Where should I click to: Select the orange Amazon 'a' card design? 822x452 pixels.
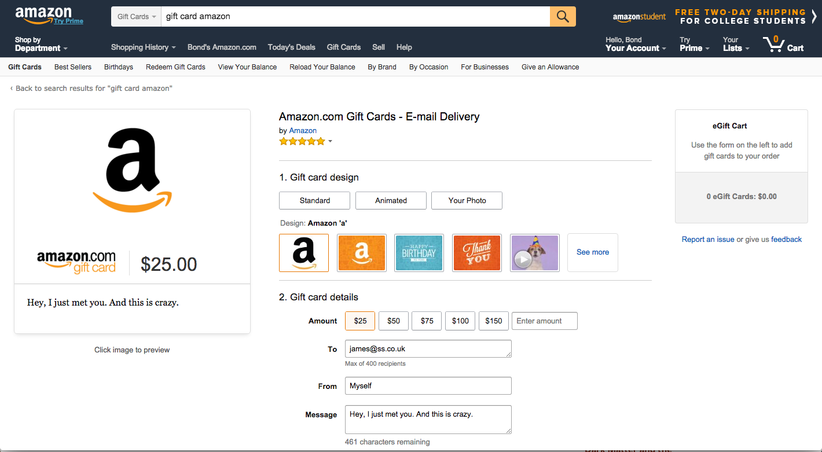[x=362, y=252]
